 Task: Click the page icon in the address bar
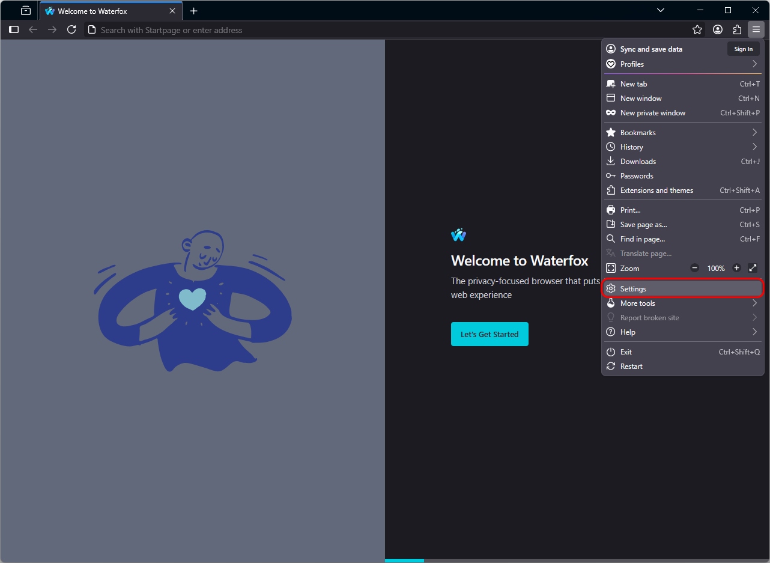pyautogui.click(x=91, y=29)
